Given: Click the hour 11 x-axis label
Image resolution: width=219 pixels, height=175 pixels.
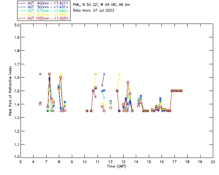Looking at the screenshot, I should pyautogui.click(x=98, y=162).
